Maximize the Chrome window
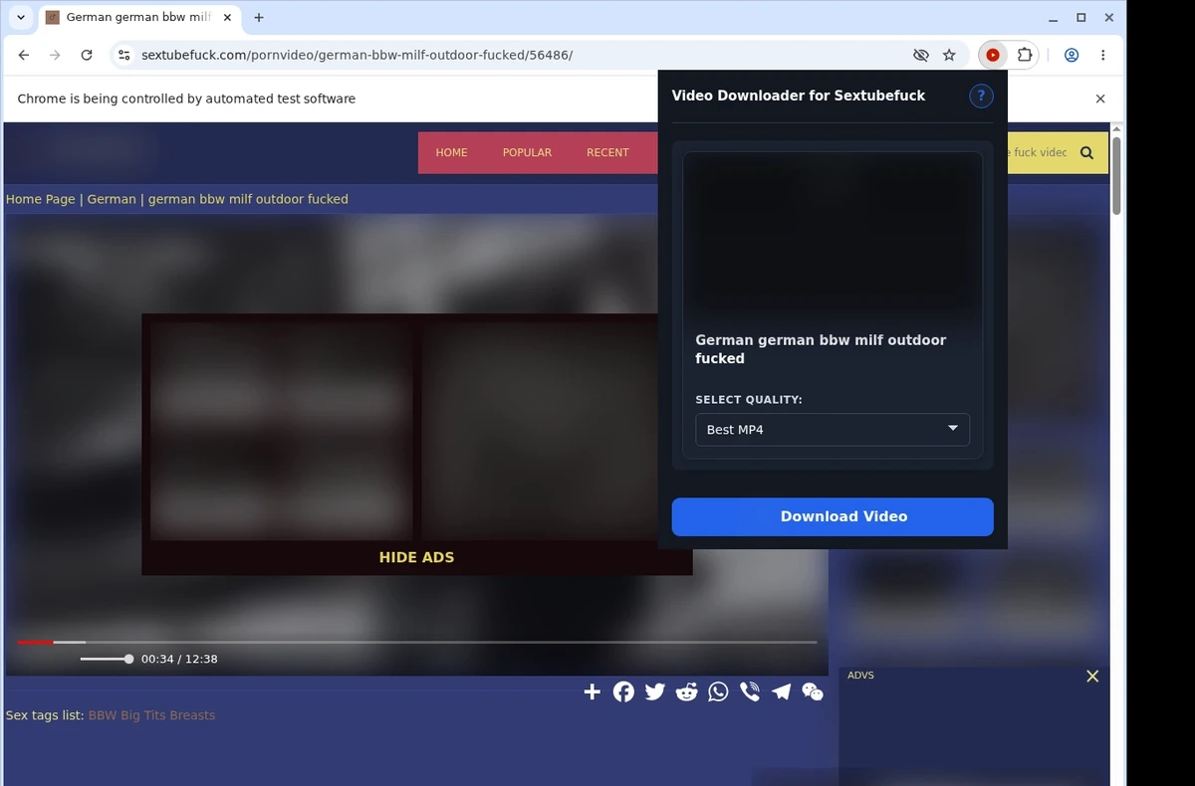 pyautogui.click(x=1081, y=18)
